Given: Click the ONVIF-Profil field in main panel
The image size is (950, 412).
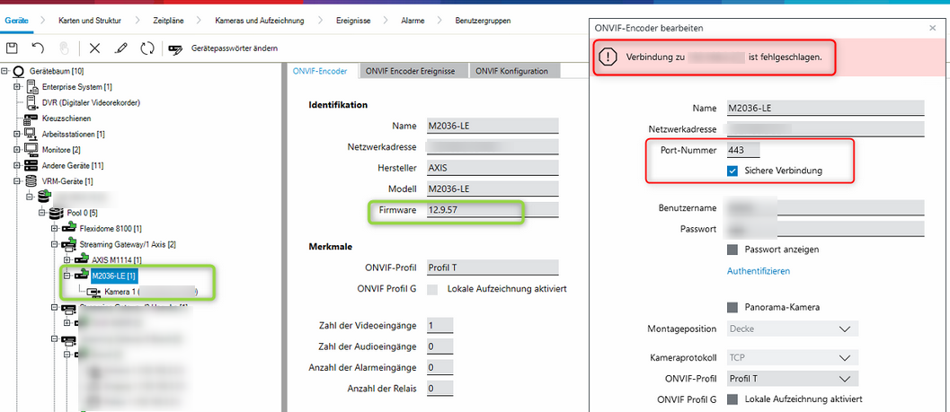Looking at the screenshot, I should 493,267.
